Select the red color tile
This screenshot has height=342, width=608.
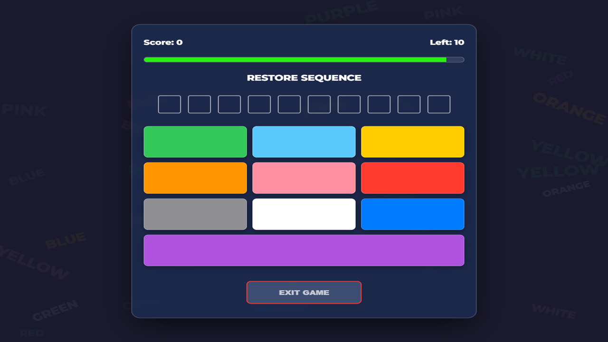pyautogui.click(x=412, y=178)
